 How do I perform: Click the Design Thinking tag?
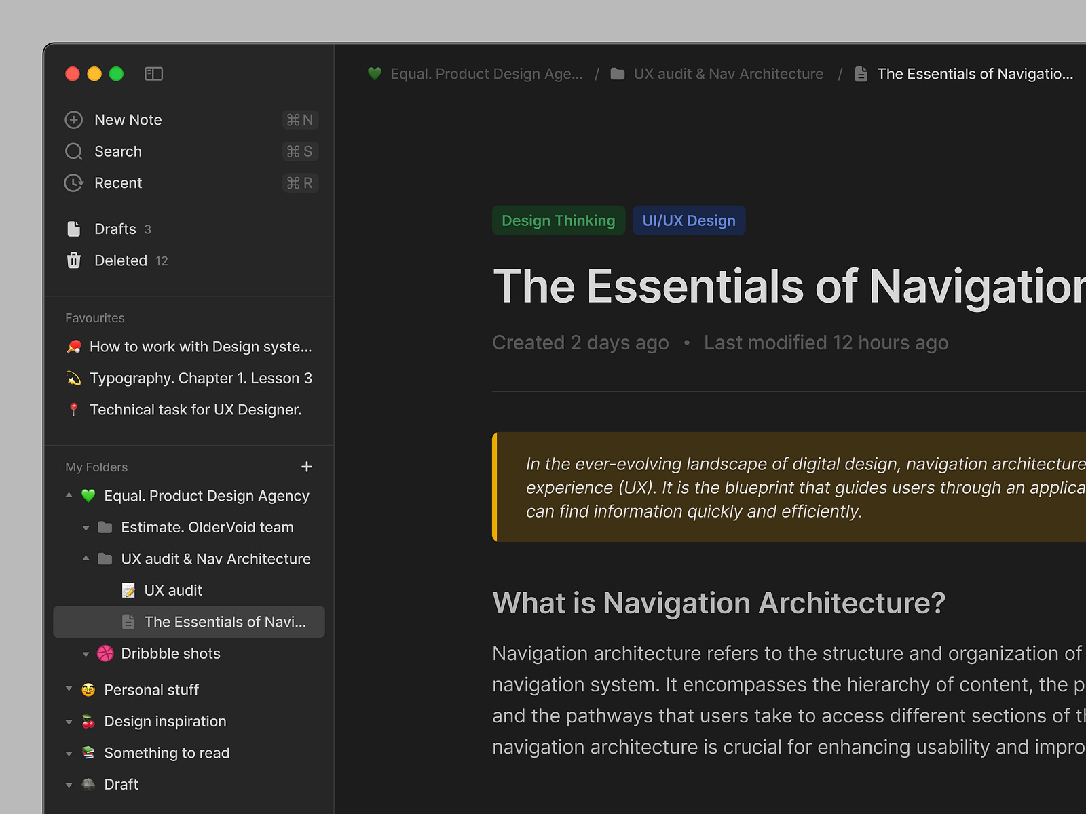pyautogui.click(x=558, y=220)
